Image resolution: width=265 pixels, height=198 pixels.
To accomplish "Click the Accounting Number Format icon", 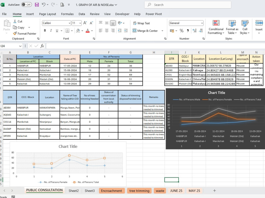I will pyautogui.click(x=172, y=31).
